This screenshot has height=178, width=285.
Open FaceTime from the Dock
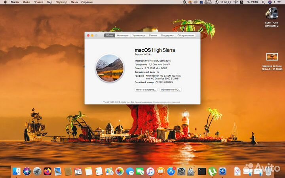pos(140,171)
